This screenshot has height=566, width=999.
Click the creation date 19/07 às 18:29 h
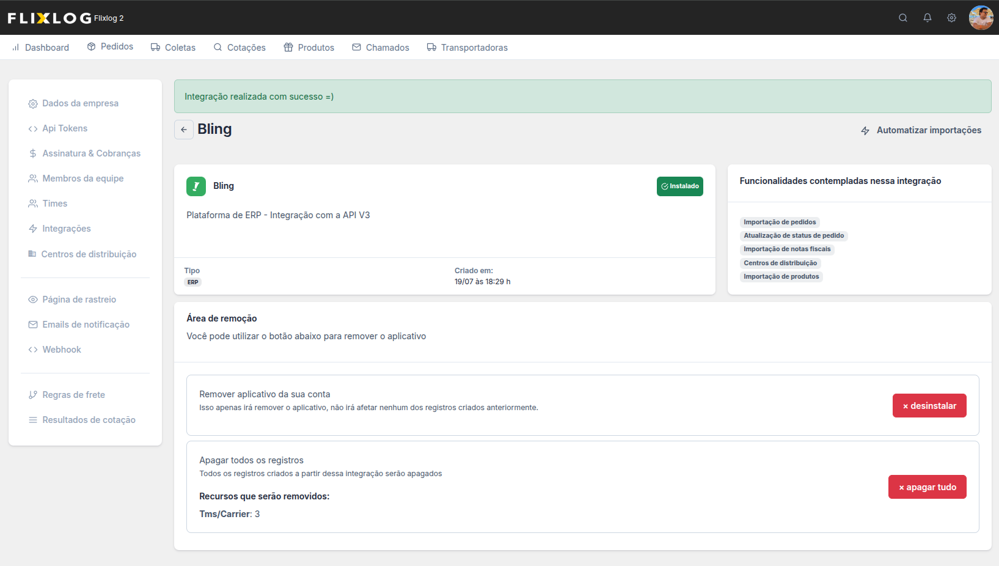tap(483, 282)
